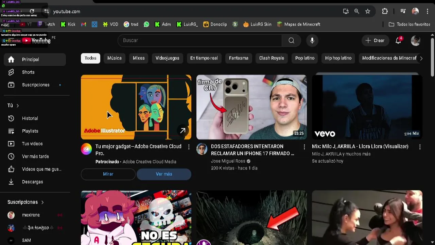Open Playlists in sidebar
Screen dimensions: 435x245
click(35, 131)
